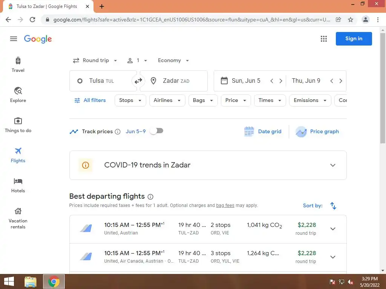Open Hotels in the sidebar
This screenshot has height=289, width=386.
[18, 185]
